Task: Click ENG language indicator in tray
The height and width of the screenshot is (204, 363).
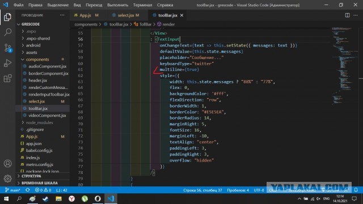Action: pos(327,199)
